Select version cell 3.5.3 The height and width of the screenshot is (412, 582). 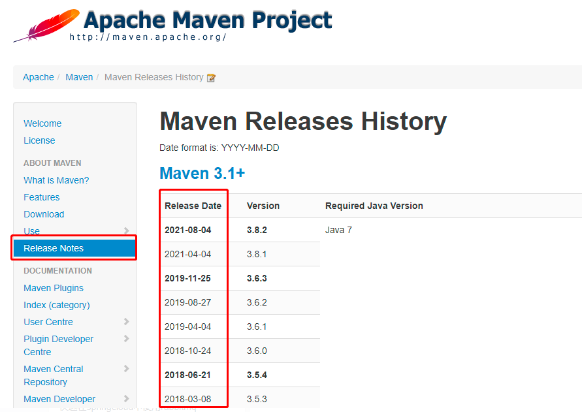257,399
